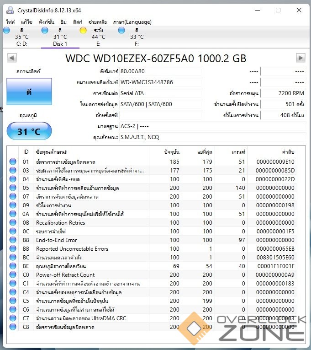Image resolution: width=311 pixels, height=350 pixels.
Task: Open the ภาษา(Language) menu
Action: 132,22
